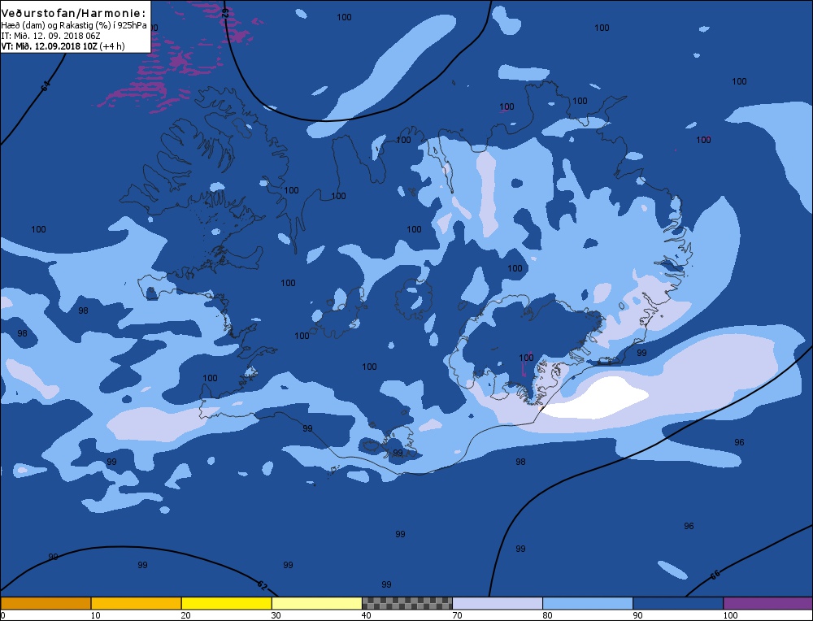Click the 66 contour label at lower right

(x=715, y=575)
